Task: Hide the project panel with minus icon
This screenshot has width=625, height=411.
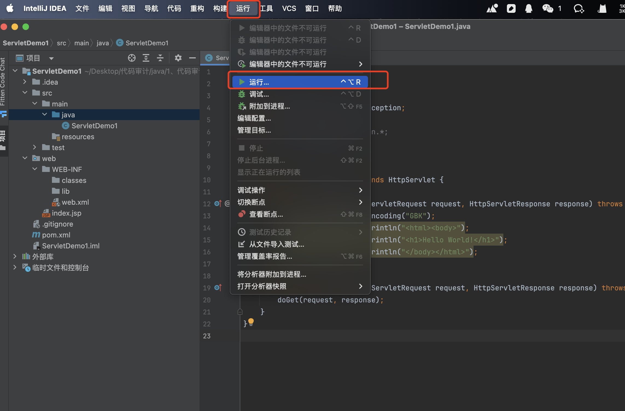Action: tap(192, 58)
